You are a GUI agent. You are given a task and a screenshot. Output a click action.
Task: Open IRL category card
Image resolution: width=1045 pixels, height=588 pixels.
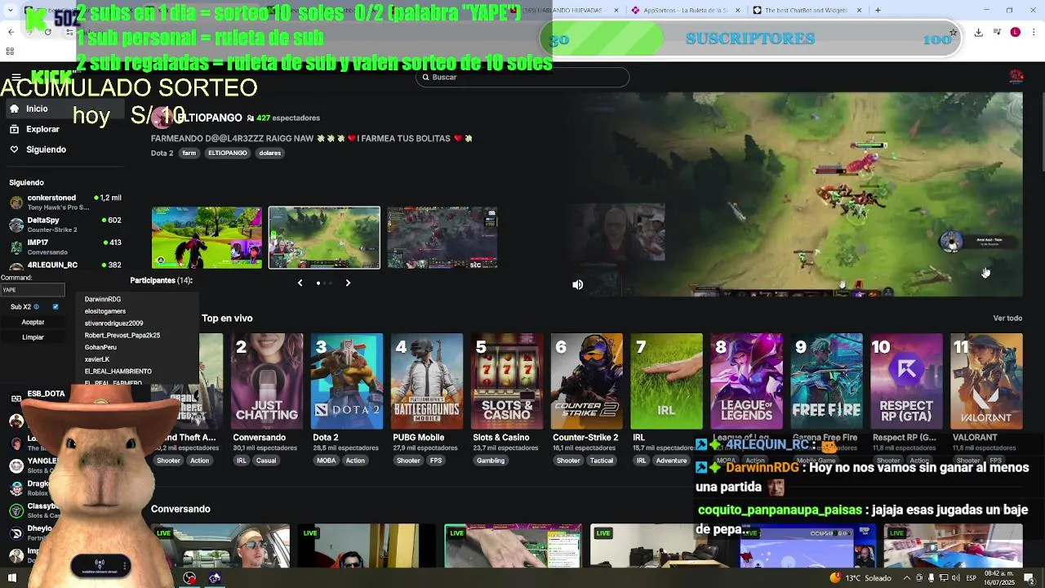tap(667, 381)
